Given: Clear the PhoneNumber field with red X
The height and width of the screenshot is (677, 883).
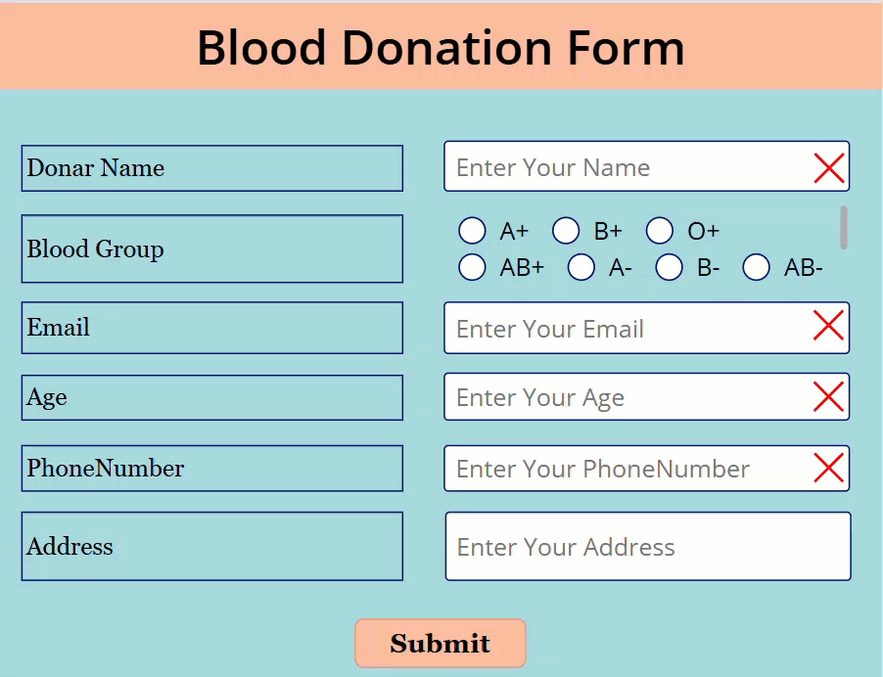Looking at the screenshot, I should 828,468.
